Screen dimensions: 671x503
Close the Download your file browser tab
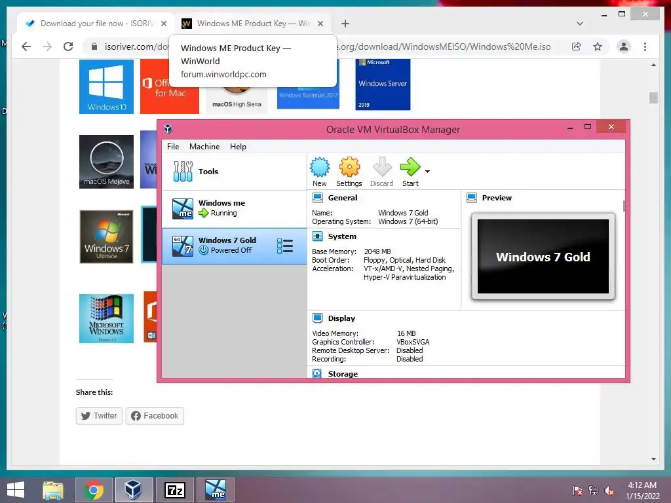click(163, 24)
